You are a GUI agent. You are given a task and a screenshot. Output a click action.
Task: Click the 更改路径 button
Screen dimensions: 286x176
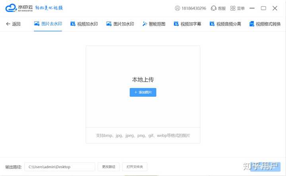click(x=108, y=167)
